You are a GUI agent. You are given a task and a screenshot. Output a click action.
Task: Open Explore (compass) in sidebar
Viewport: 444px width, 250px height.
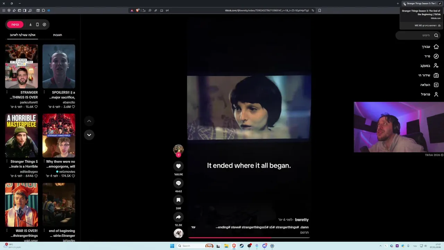431,56
